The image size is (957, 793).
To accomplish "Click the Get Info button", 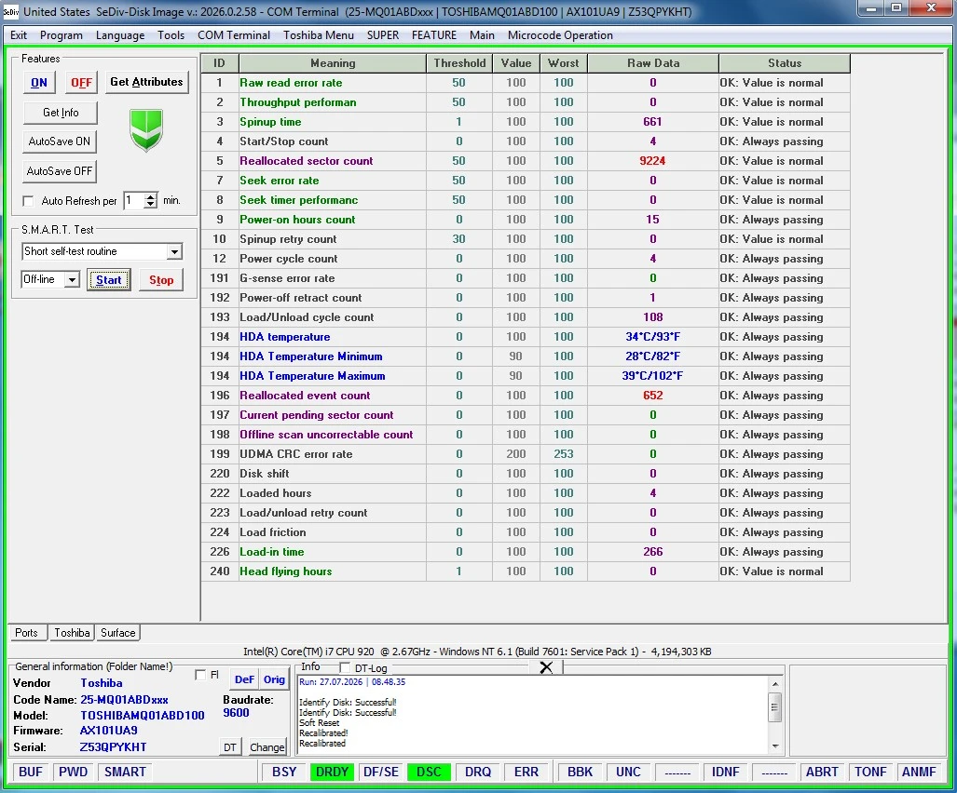I will pos(61,112).
